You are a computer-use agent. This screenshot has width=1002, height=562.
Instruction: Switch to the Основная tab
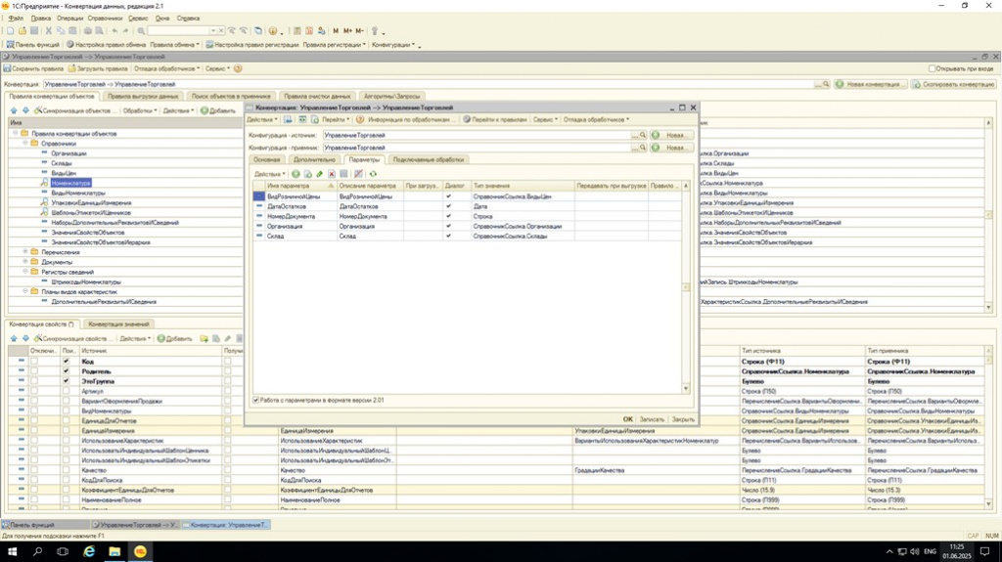[x=266, y=159]
